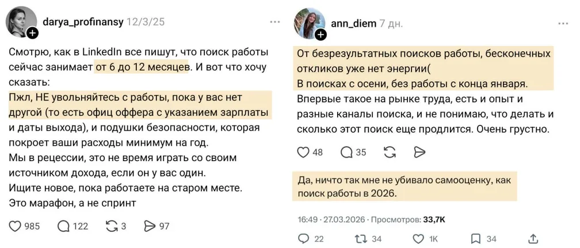Screen dimensions: 580x248
Task: Send ann_diem's post via share icon
Action: pos(420,152)
